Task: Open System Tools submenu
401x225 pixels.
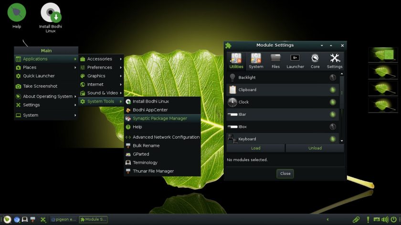Action: click(101, 102)
